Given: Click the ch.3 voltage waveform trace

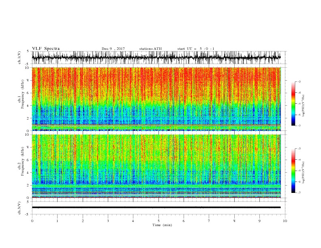Looking at the screenshot, I should [x=156, y=207].
